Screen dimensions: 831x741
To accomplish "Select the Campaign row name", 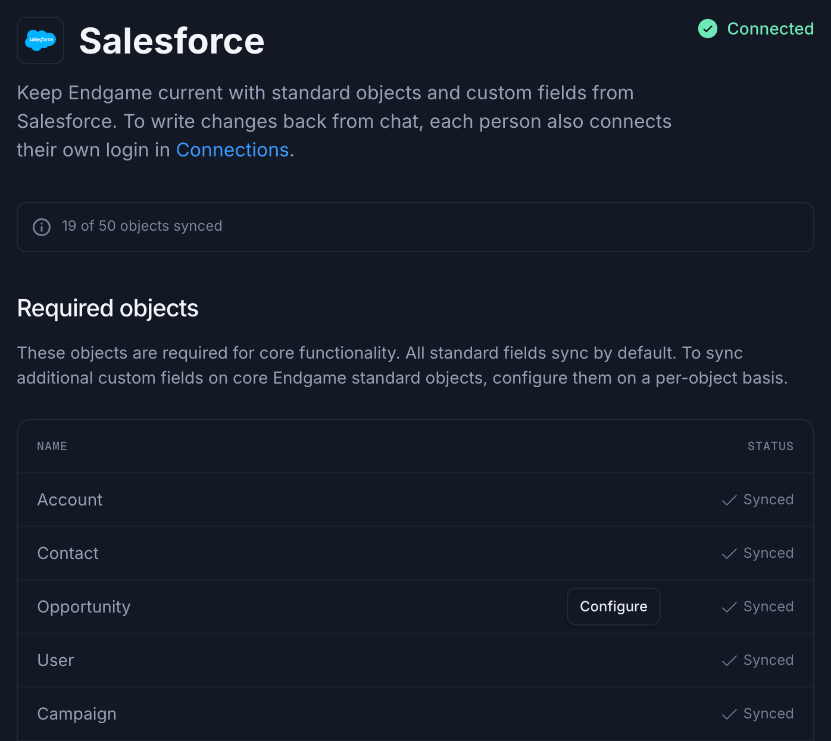I will click(77, 714).
